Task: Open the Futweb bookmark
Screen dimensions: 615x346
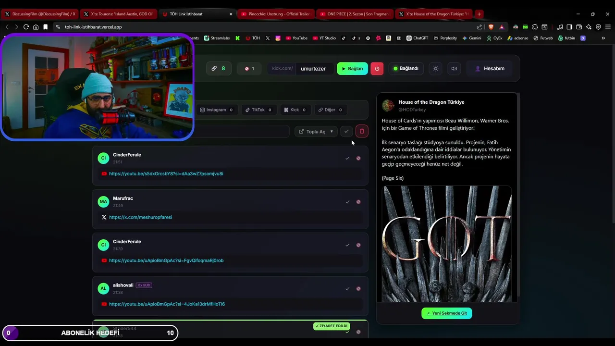Action: click(x=543, y=38)
